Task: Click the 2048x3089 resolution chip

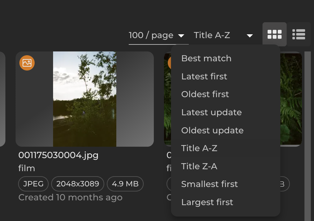Action: (78, 184)
